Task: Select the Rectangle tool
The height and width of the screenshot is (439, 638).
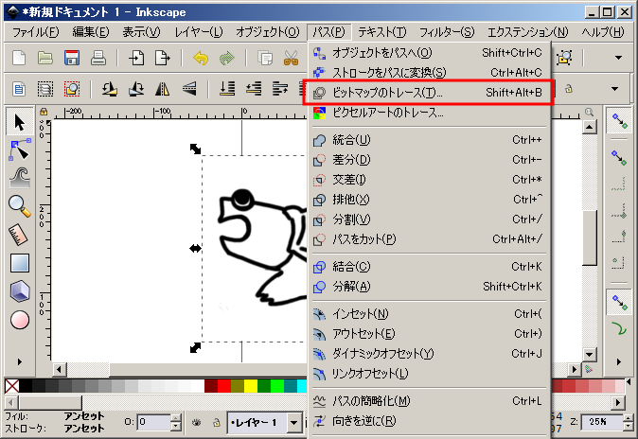Action: pyautogui.click(x=20, y=263)
